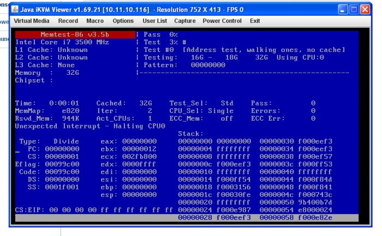This screenshot has width=382, height=236.
Task: Open the Macro menu
Action: (x=95, y=21)
